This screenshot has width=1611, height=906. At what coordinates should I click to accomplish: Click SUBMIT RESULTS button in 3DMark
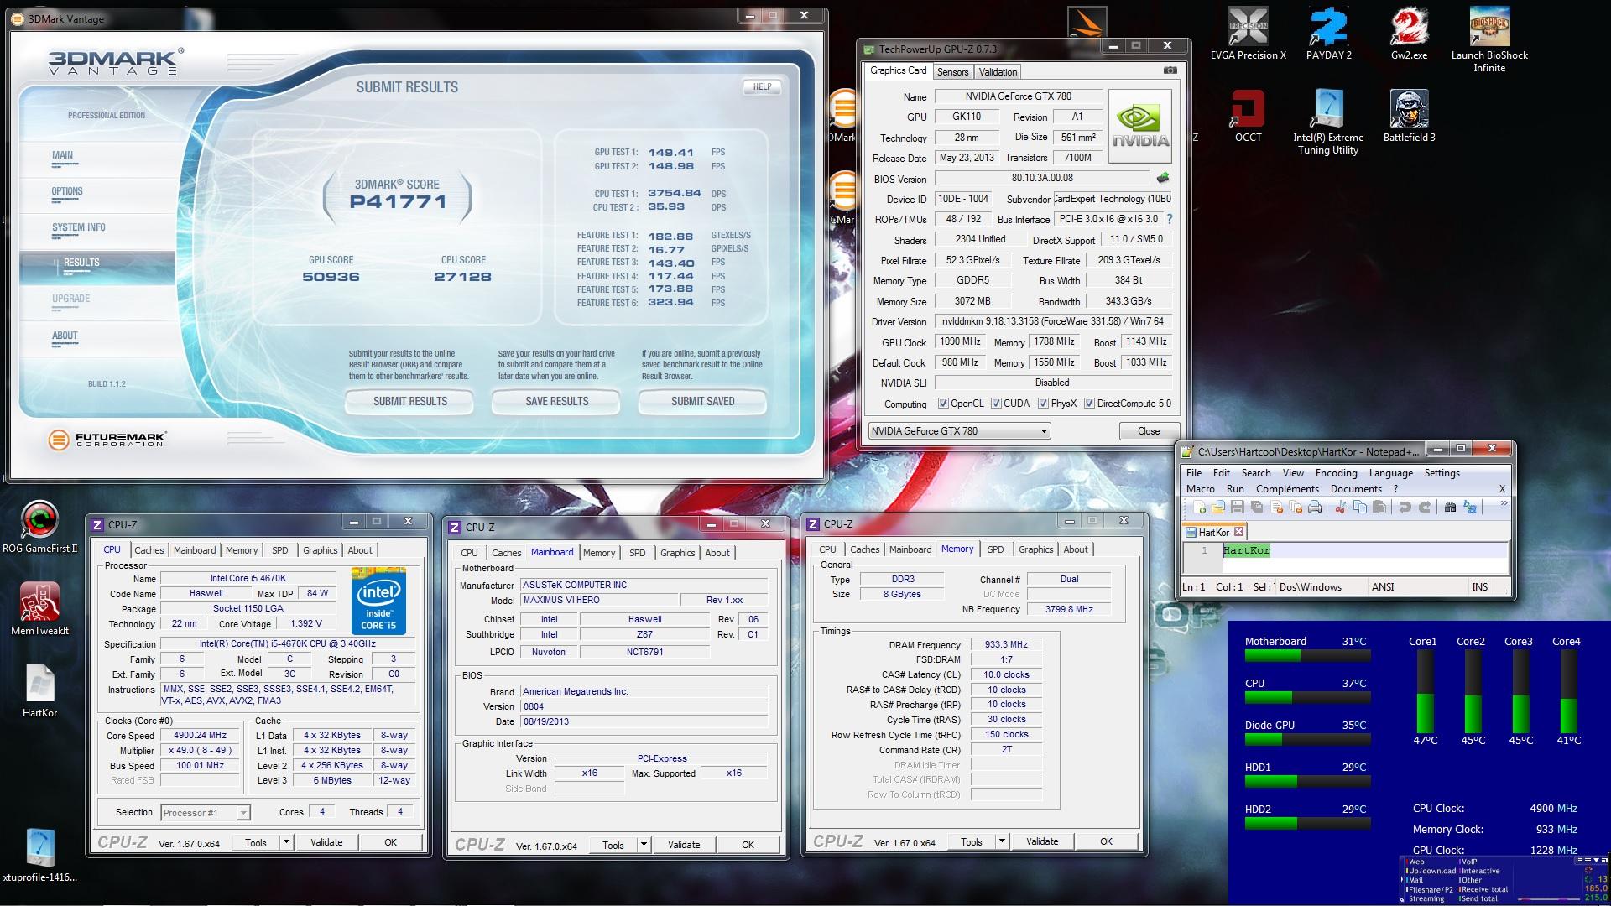point(410,401)
